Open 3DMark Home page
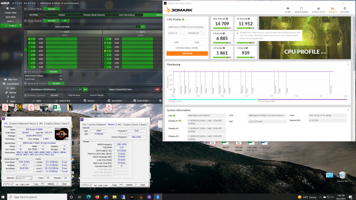 pyautogui.click(x=288, y=10)
